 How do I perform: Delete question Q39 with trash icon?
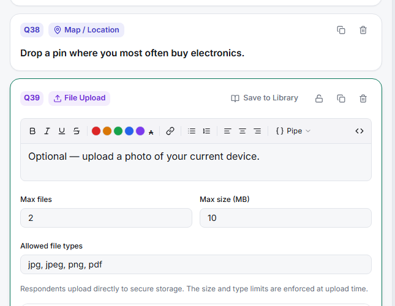pyautogui.click(x=363, y=99)
